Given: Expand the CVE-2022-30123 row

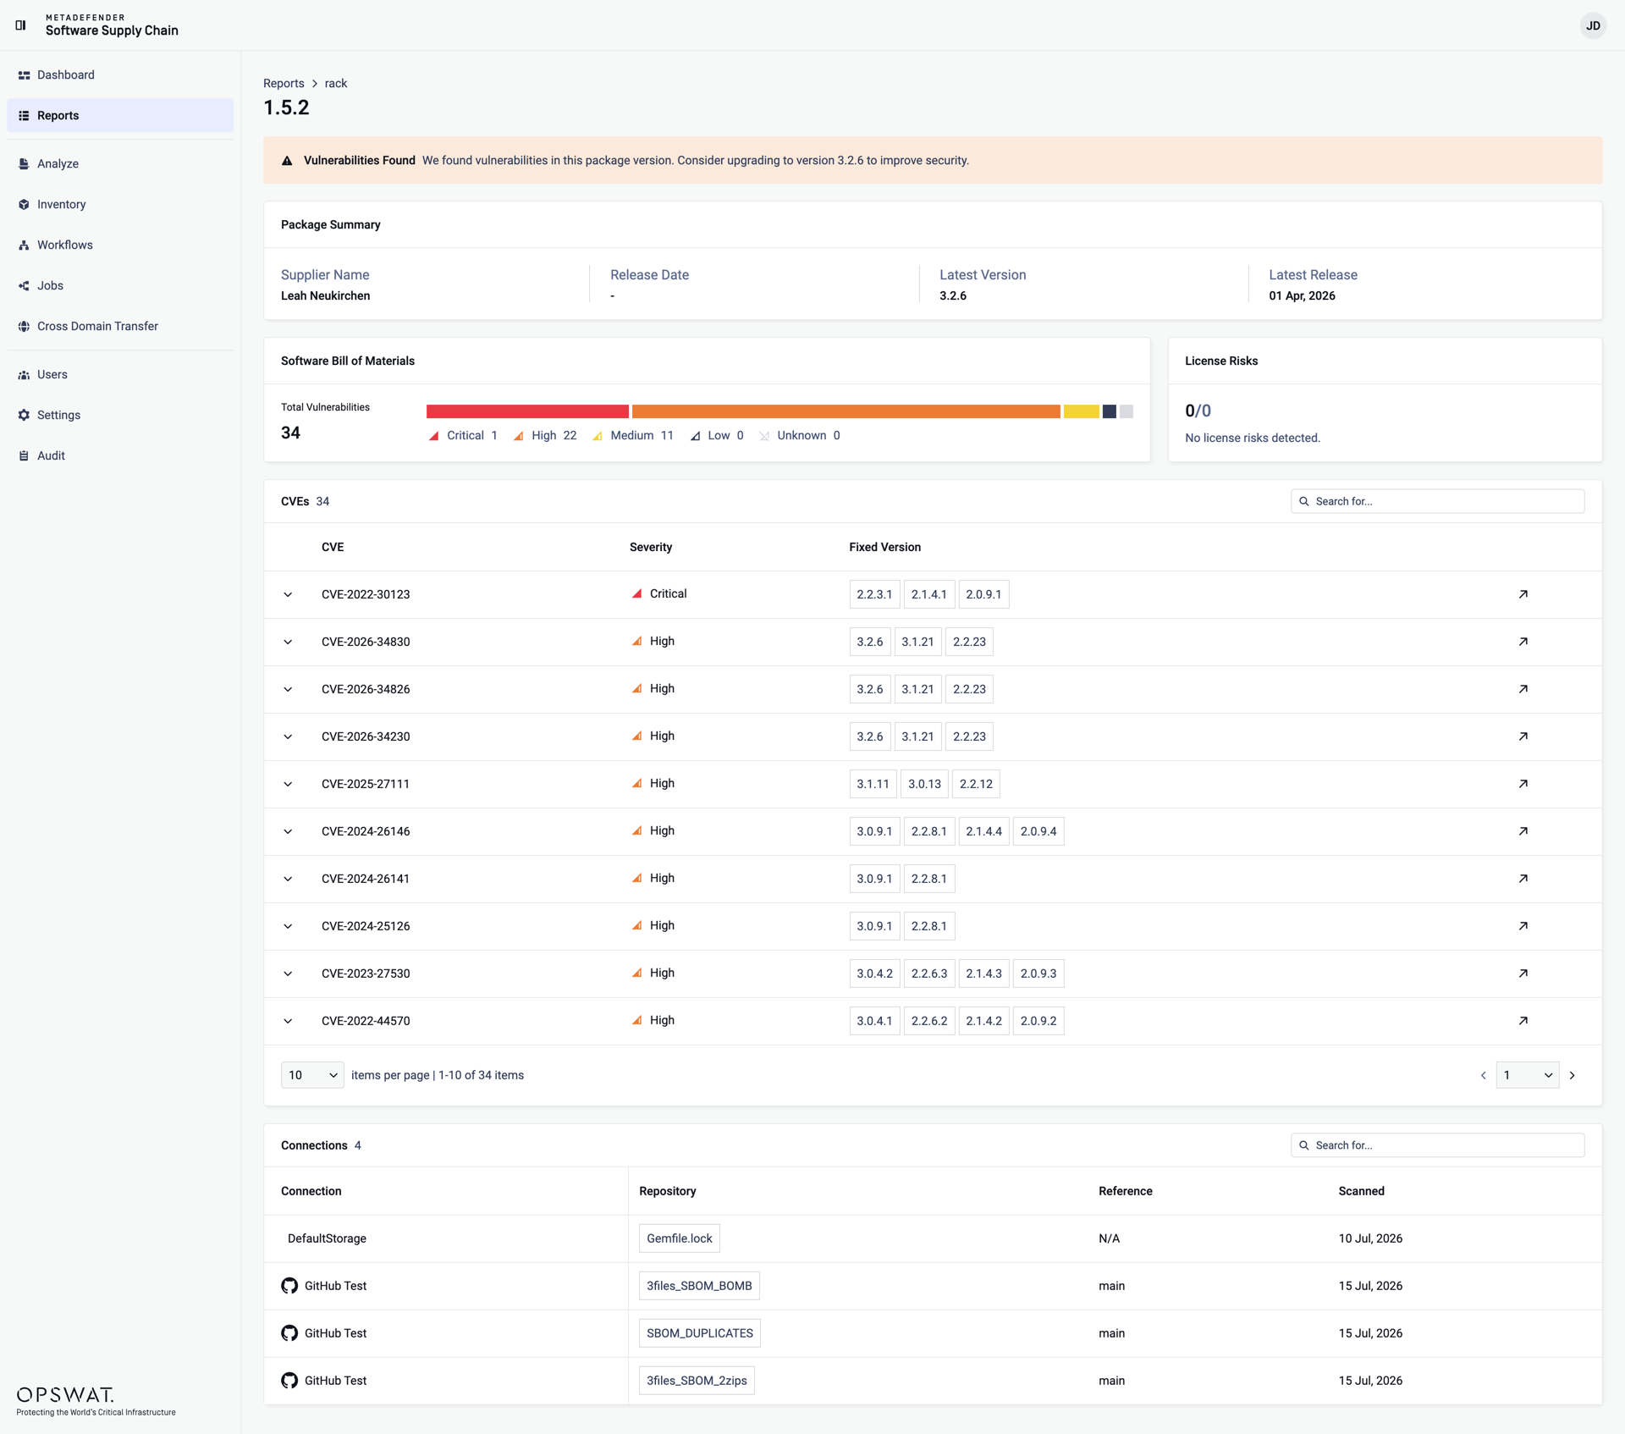Looking at the screenshot, I should pyautogui.click(x=288, y=594).
